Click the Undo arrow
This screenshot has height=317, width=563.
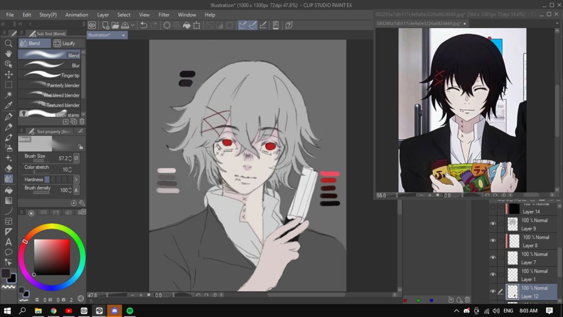143,25
